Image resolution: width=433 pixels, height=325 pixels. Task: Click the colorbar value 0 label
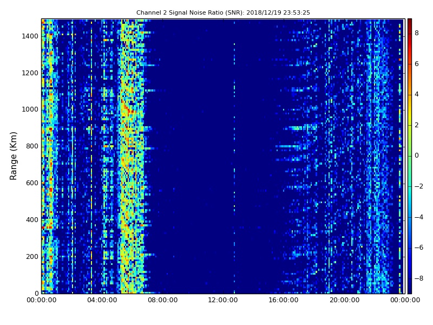coord(417,155)
